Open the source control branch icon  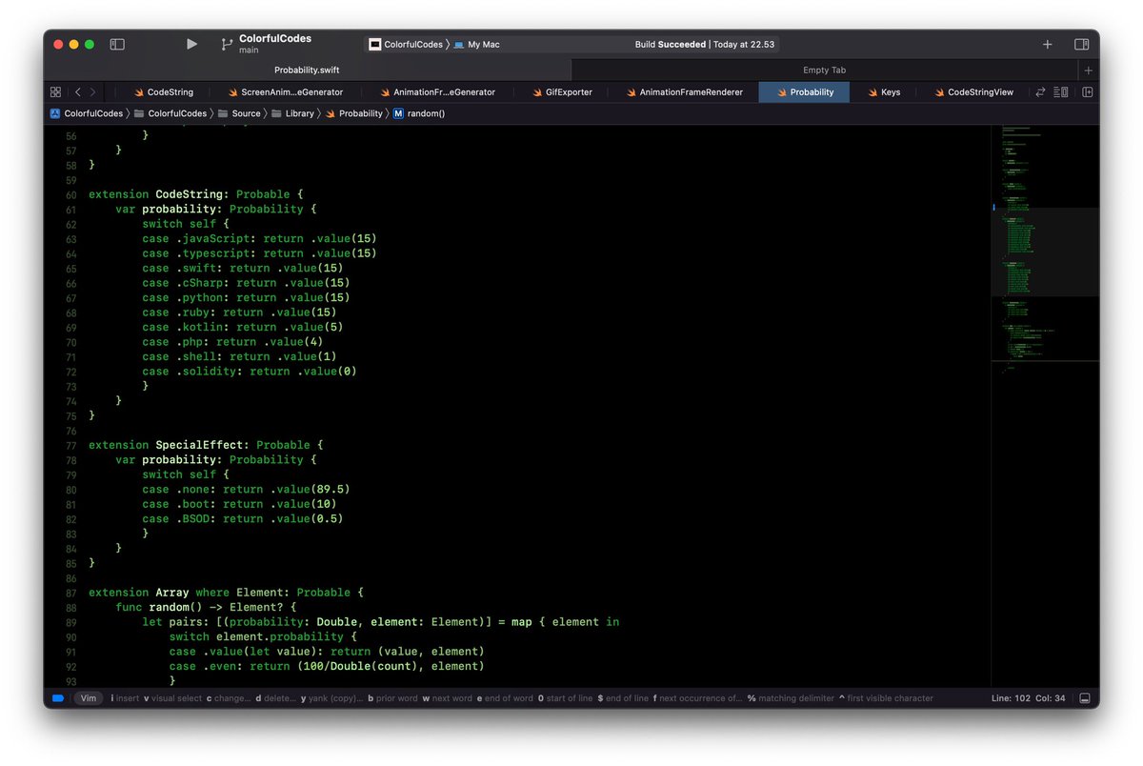227,44
